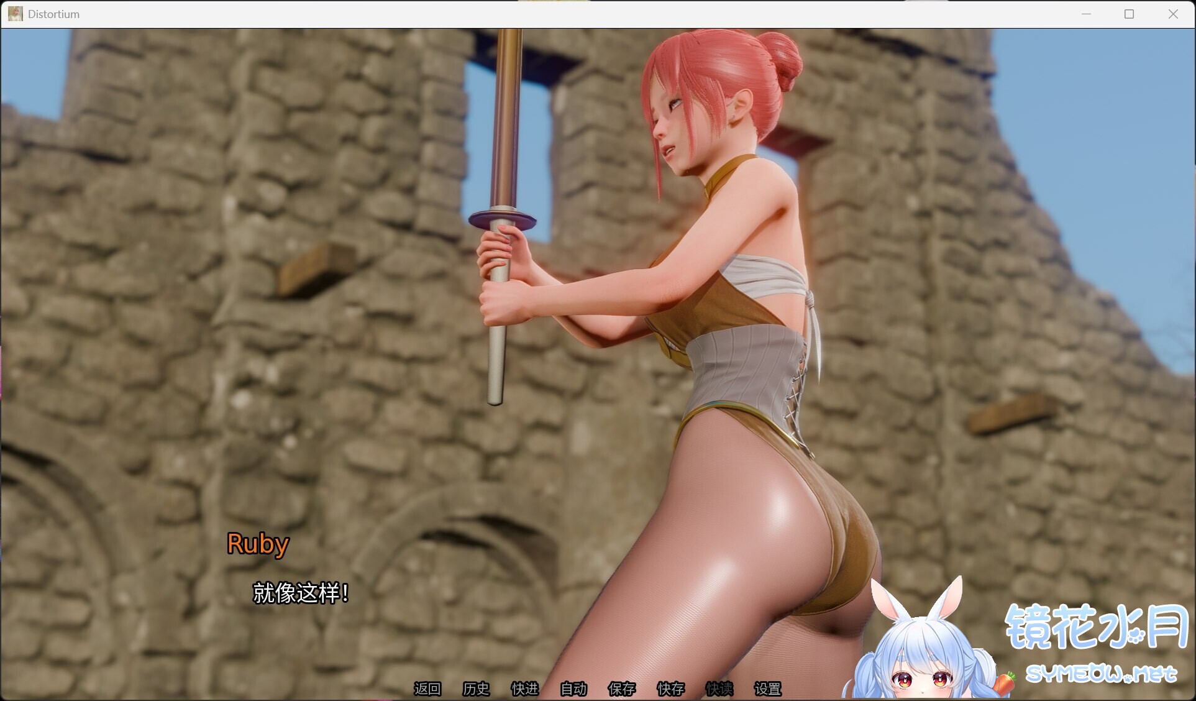Open 设置 (Settings) menu
The image size is (1196, 701).
(768, 689)
